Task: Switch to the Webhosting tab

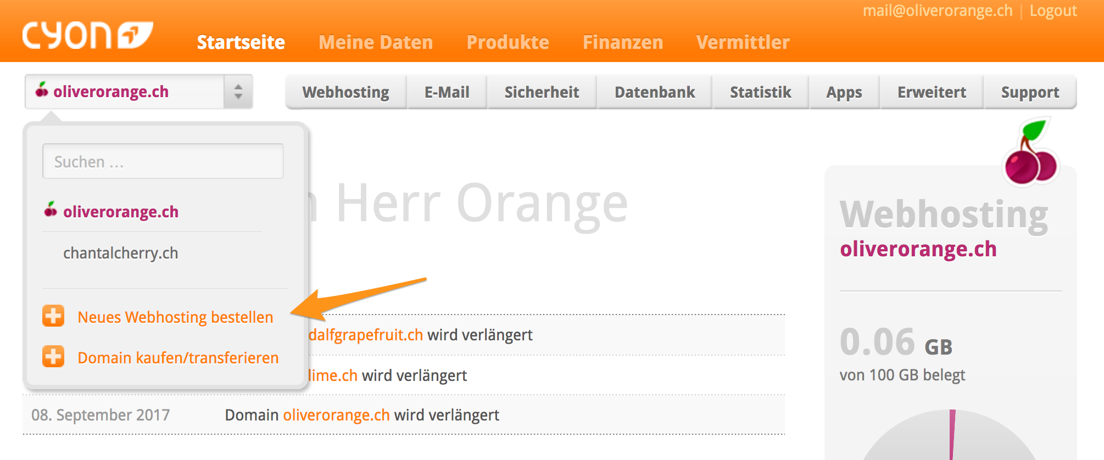Action: (346, 92)
